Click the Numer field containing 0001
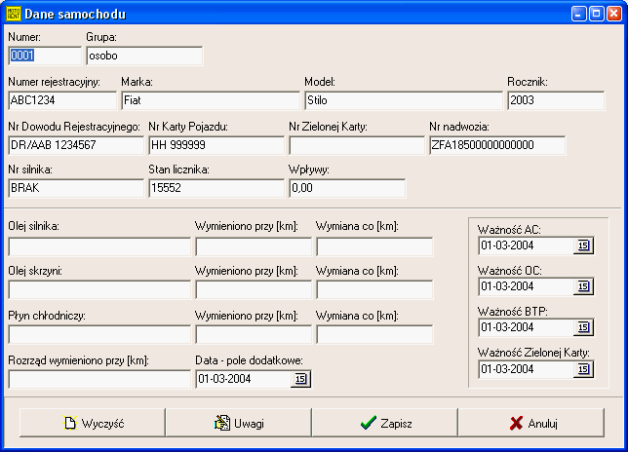The image size is (628, 452). click(43, 56)
